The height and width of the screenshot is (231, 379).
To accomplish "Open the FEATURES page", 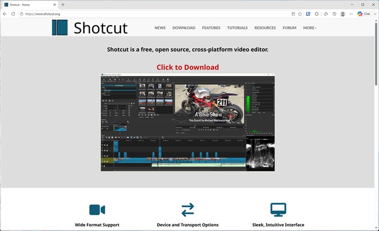I will 211,28.
